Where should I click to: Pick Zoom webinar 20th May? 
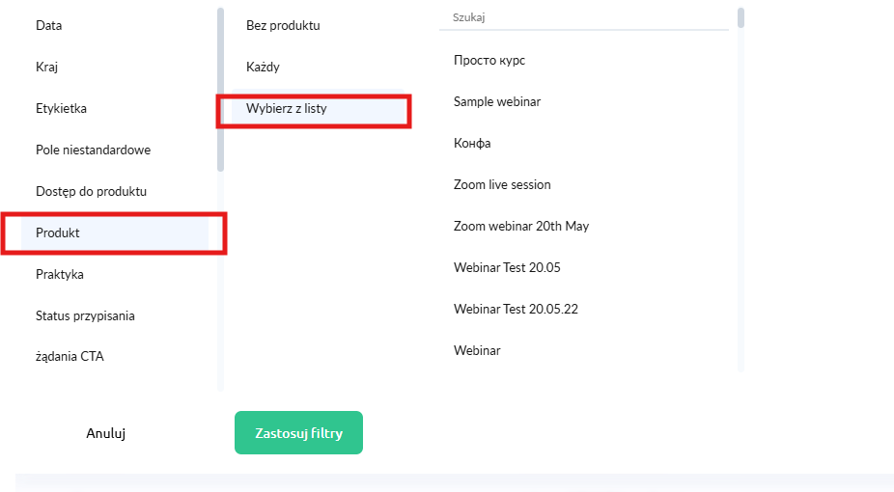pos(521,227)
